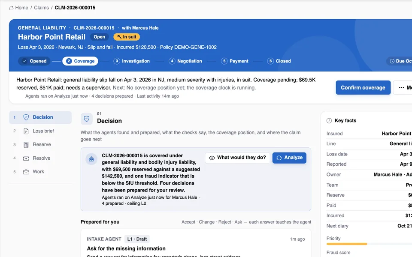Click the CLM-2026-000015 breadcrumb text
This screenshot has height=257, width=412.
pyautogui.click(x=75, y=8)
